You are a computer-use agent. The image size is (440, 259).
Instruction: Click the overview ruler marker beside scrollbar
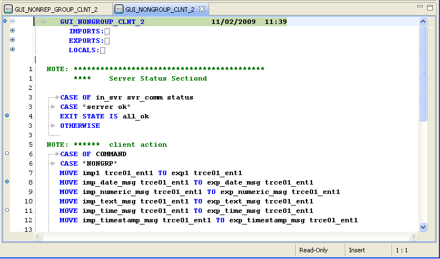tap(431, 27)
